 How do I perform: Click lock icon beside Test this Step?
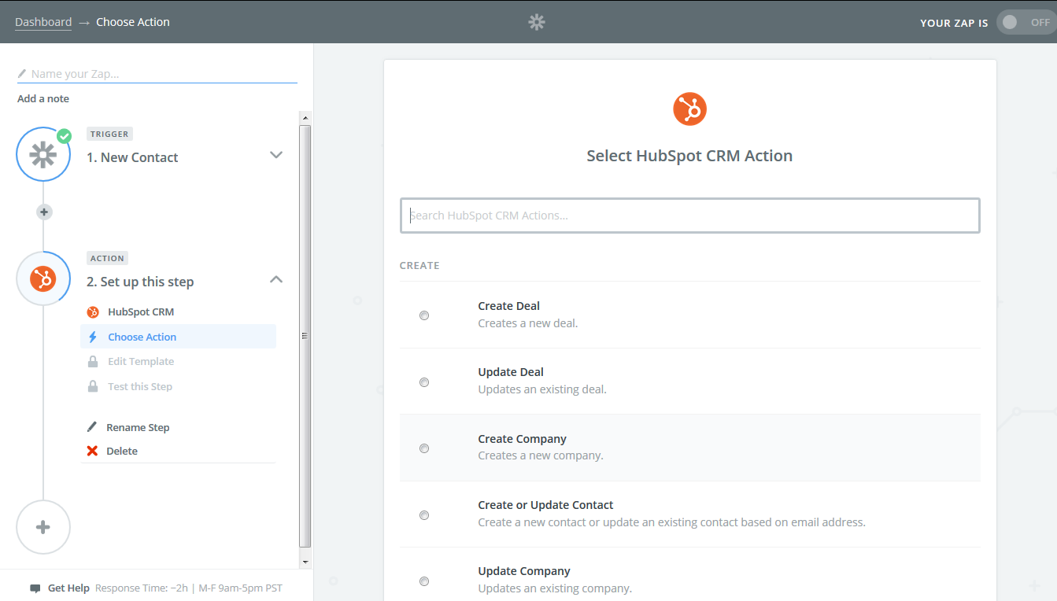(x=93, y=386)
